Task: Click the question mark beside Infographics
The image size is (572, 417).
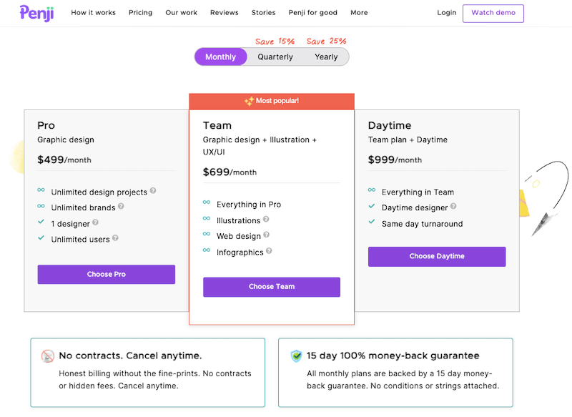Action: click(269, 250)
